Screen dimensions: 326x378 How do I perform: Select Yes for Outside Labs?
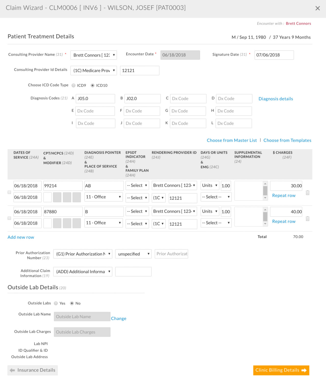click(x=56, y=303)
